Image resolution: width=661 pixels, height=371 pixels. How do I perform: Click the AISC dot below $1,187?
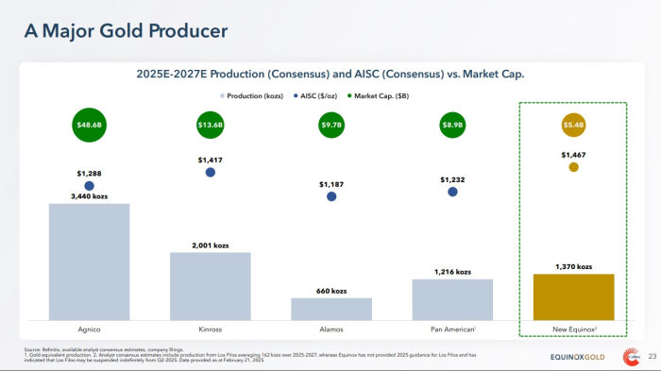[331, 196]
